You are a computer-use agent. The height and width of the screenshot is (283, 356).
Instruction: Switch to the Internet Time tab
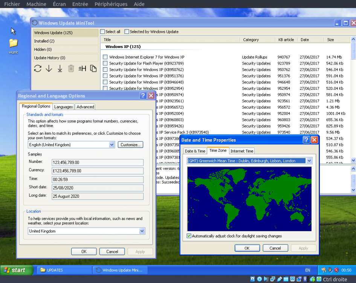click(x=242, y=151)
